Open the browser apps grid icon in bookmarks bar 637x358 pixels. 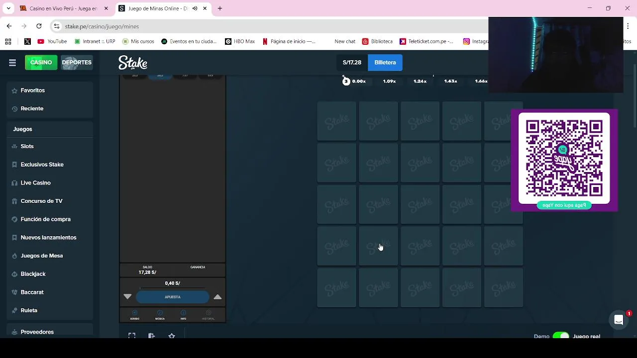click(8, 41)
